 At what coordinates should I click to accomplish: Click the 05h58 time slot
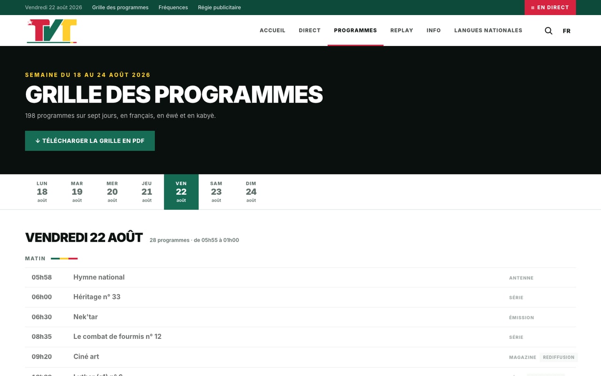pyautogui.click(x=42, y=277)
